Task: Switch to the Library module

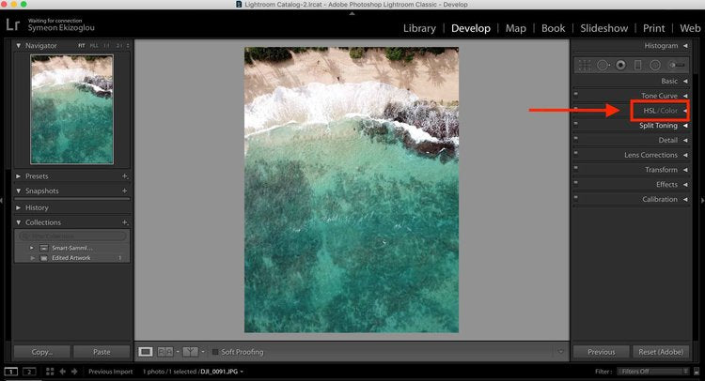Action: tap(419, 28)
